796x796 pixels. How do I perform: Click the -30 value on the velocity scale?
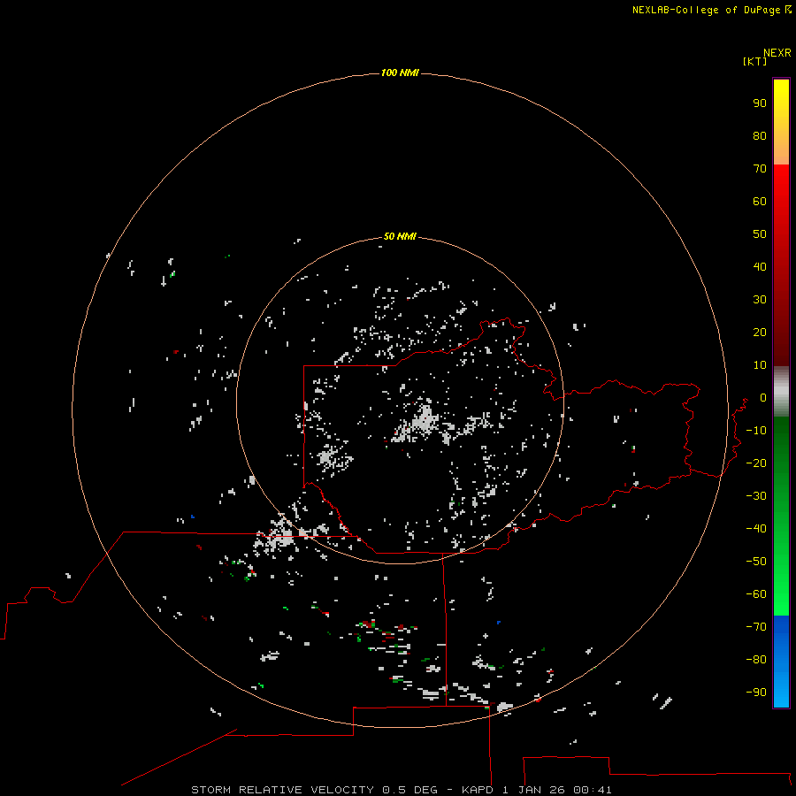click(x=756, y=496)
